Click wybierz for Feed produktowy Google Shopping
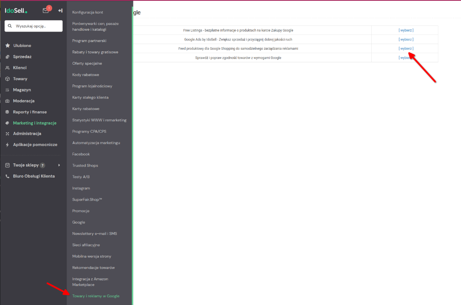Screen dimensions: 461x305 click(x=406, y=49)
